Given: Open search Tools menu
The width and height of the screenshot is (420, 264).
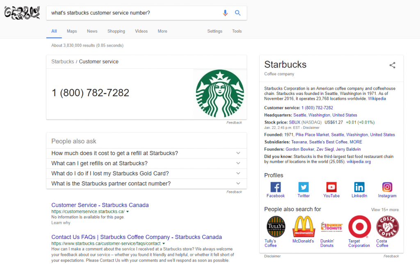Looking at the screenshot, I should [x=237, y=31].
